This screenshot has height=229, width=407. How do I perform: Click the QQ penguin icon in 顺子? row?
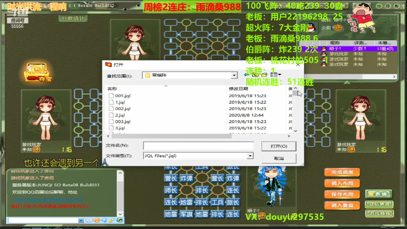324,48
